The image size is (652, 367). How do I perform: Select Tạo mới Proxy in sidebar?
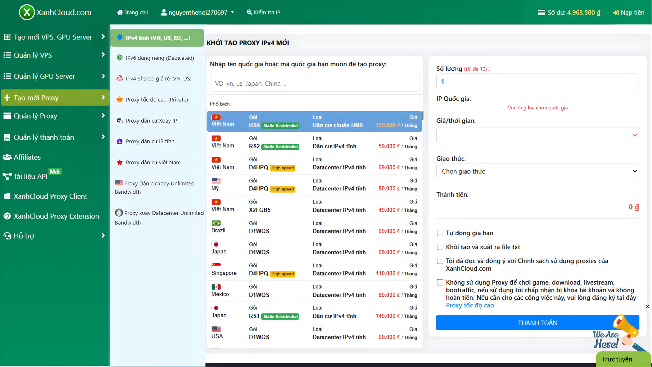tap(37, 98)
